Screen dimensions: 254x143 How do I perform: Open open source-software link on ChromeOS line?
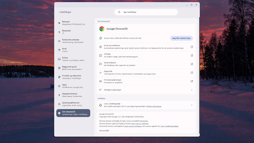click(133, 126)
